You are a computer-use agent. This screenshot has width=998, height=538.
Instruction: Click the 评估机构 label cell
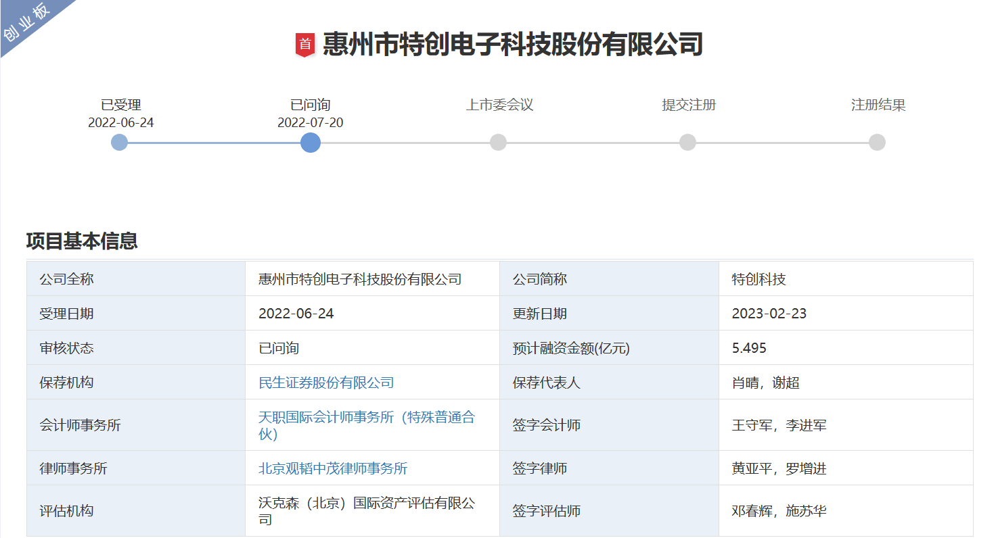pos(136,511)
